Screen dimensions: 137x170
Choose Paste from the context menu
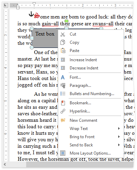91,51
